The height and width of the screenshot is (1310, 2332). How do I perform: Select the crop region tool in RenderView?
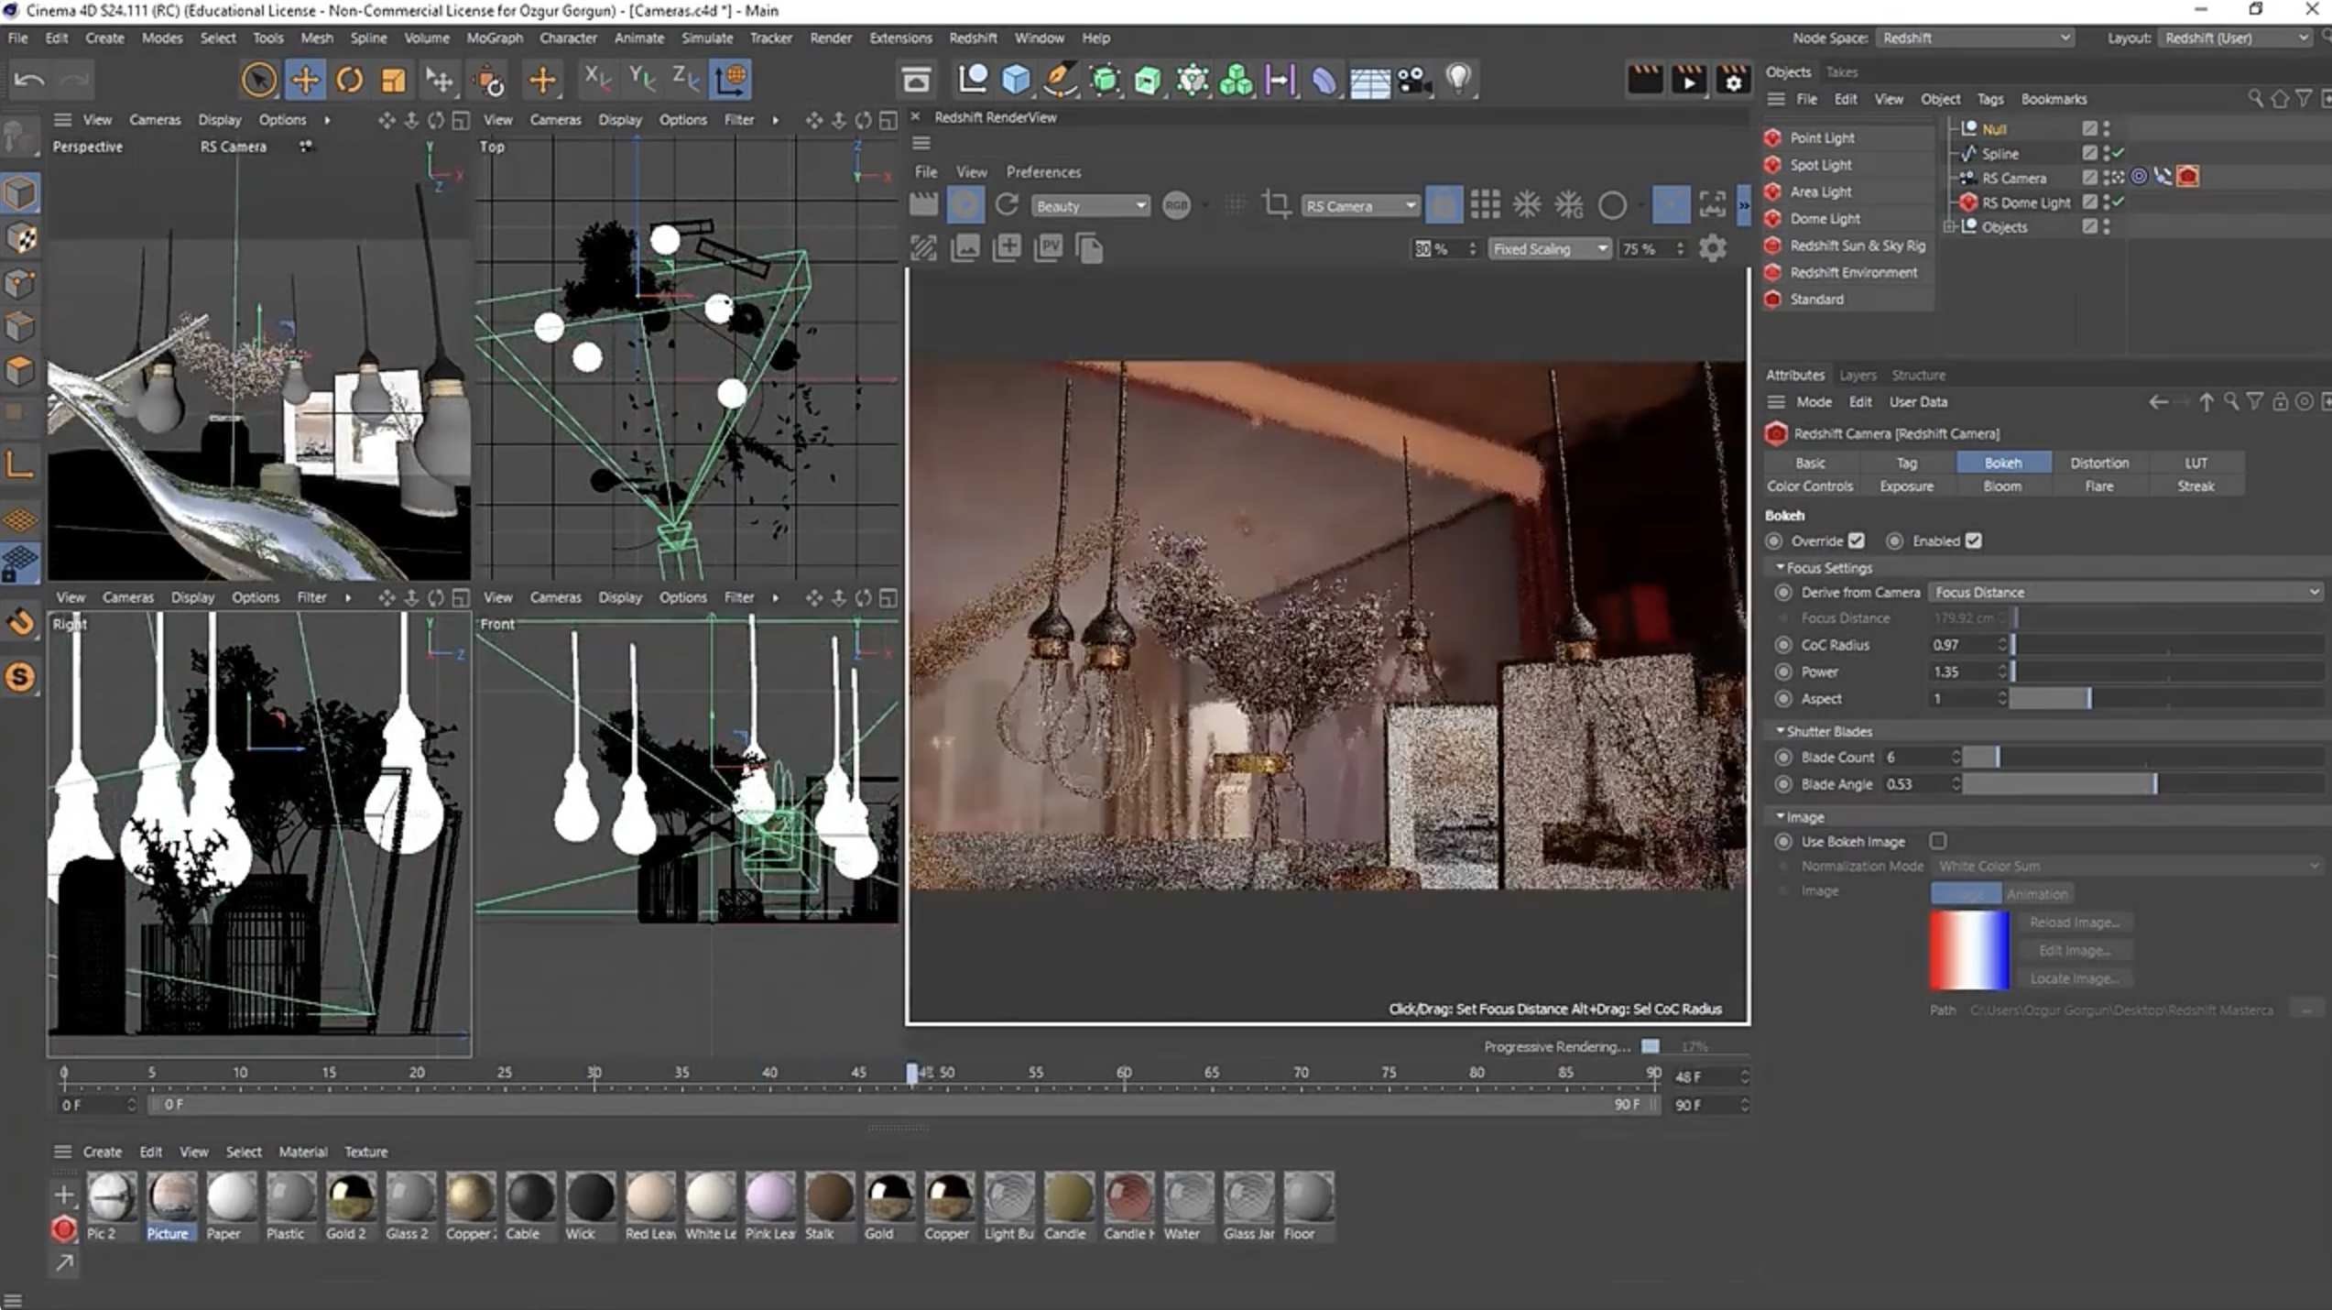[1275, 204]
